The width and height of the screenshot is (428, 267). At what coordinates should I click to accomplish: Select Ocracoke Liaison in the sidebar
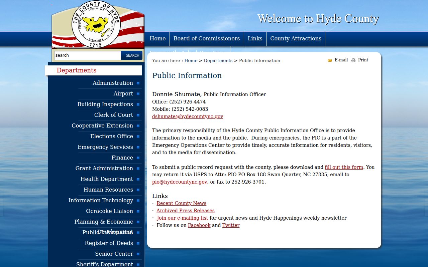(110, 211)
